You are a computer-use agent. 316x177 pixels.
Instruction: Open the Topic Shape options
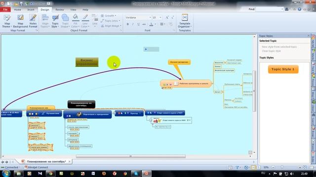coord(65,21)
